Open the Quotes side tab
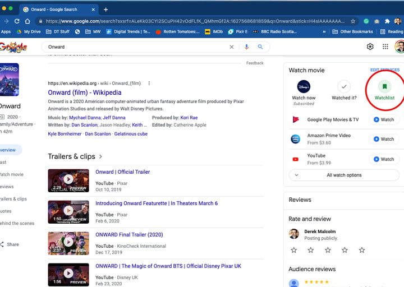This screenshot has width=404, height=287. pos(6,211)
